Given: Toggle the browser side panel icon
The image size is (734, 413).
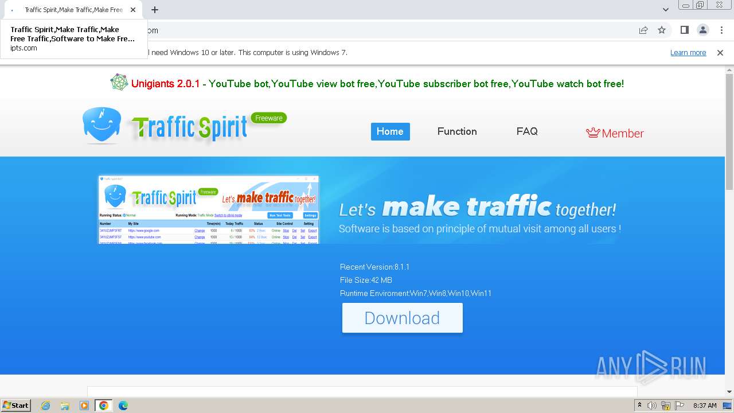Looking at the screenshot, I should 684,30.
